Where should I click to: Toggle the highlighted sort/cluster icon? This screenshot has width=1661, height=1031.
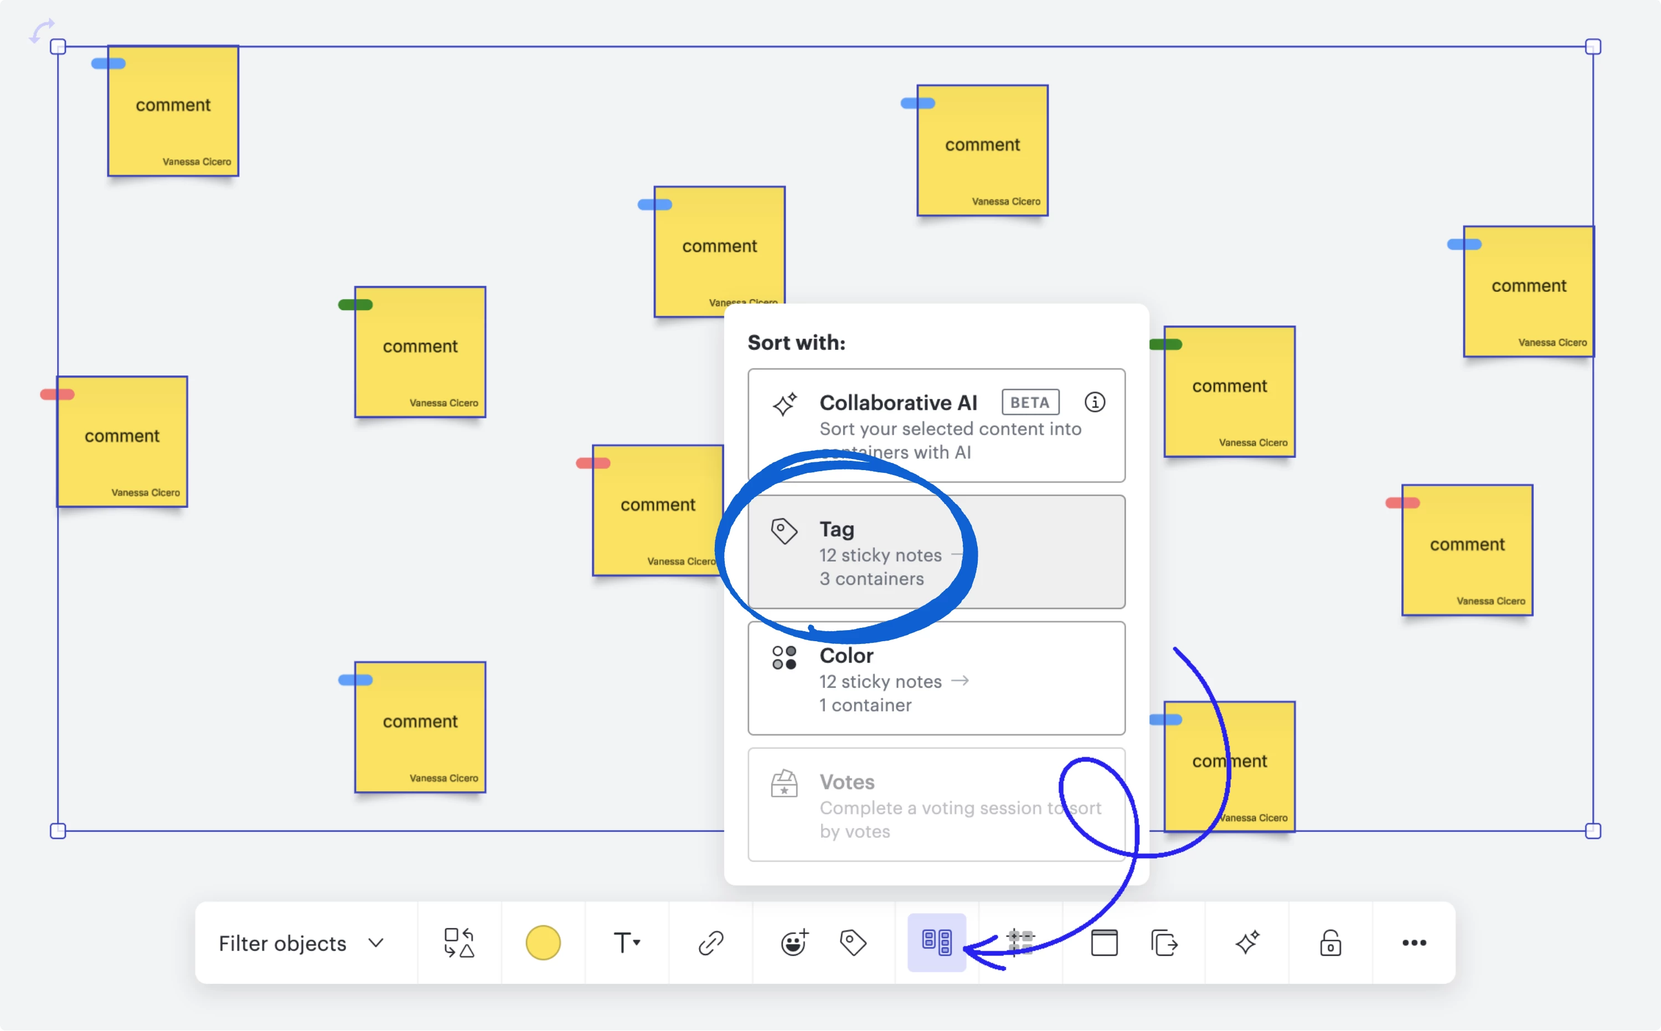point(936,943)
